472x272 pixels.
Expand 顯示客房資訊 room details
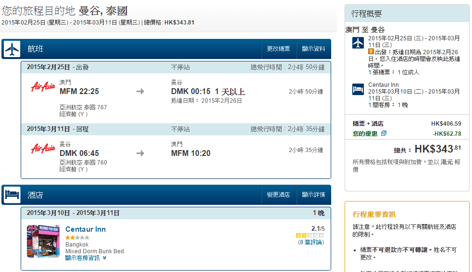point(83,258)
